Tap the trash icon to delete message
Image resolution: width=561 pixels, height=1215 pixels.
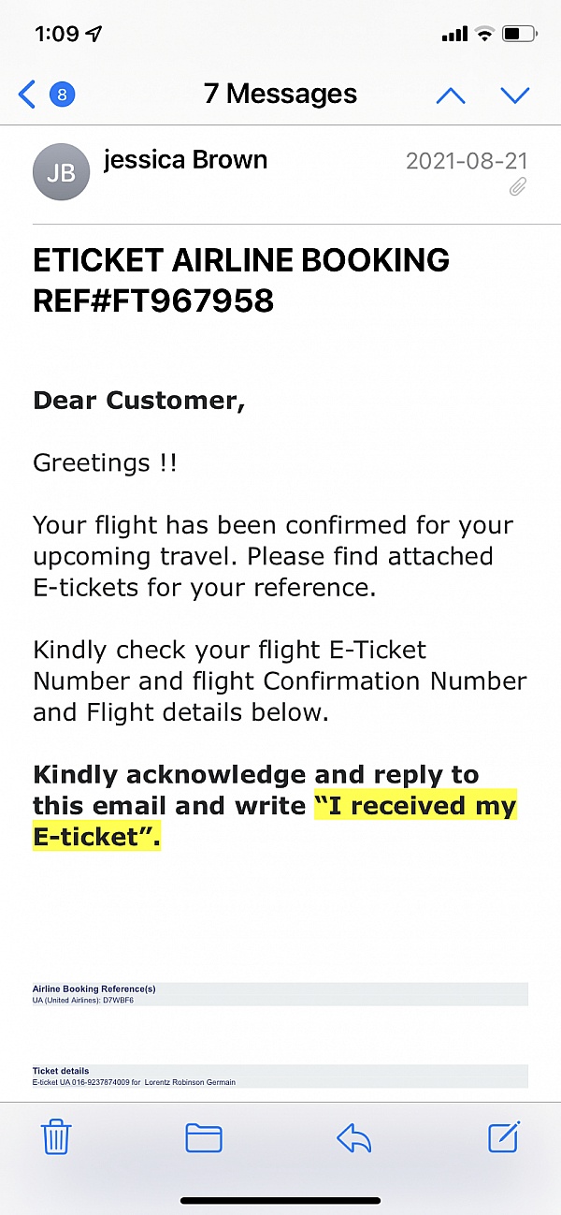[x=56, y=1137]
